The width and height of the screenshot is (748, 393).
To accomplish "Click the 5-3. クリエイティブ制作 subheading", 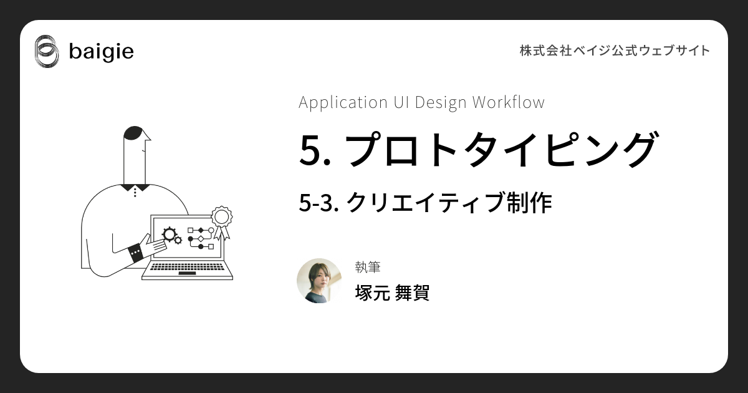I will (x=425, y=203).
